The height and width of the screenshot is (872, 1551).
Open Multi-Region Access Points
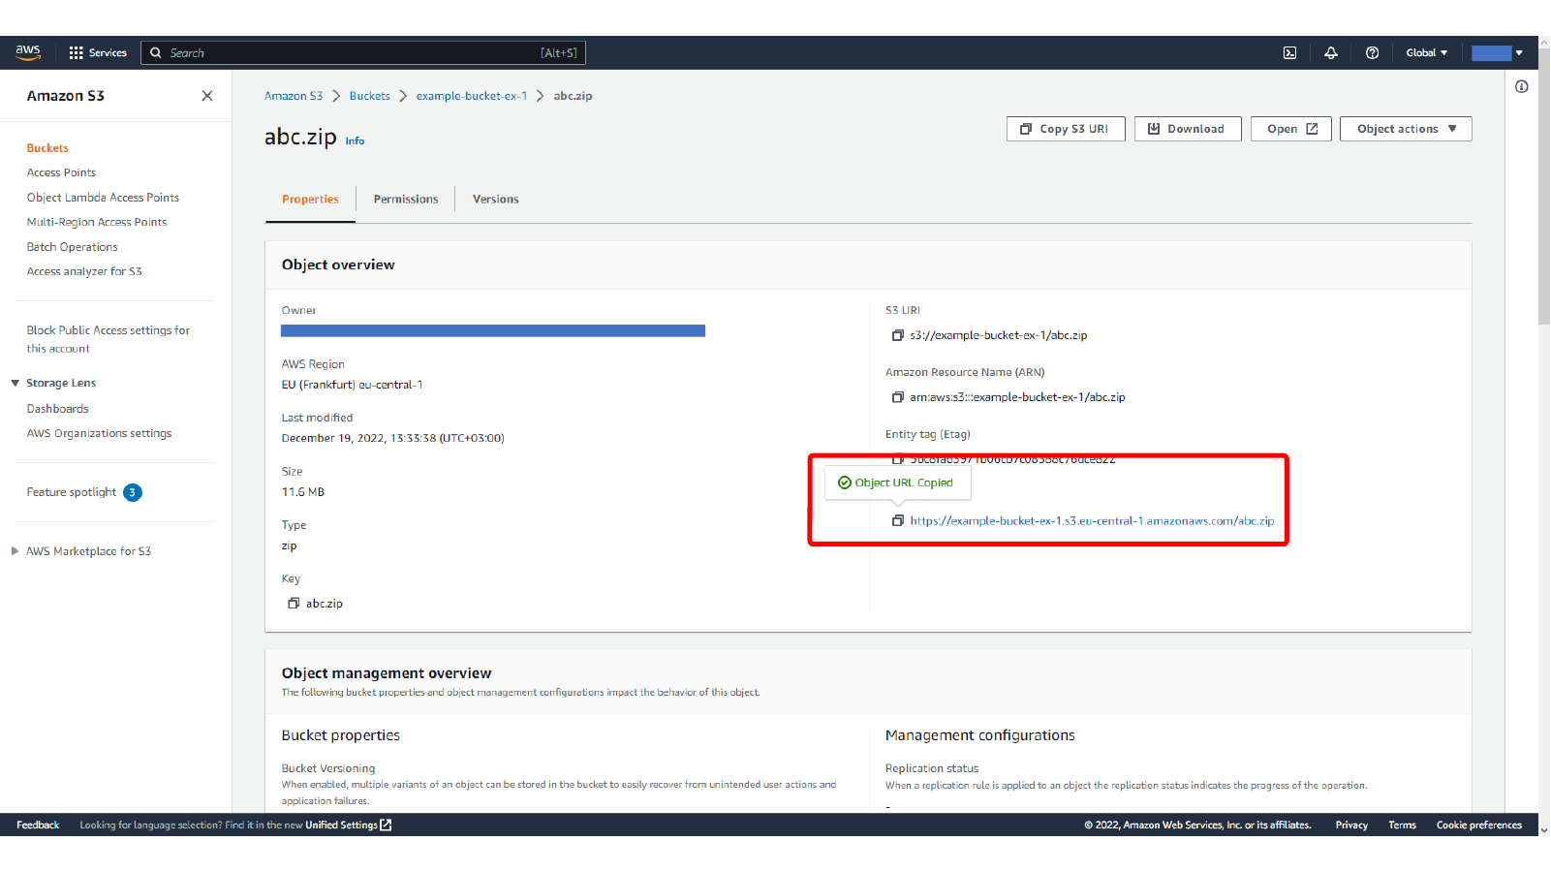click(x=97, y=222)
